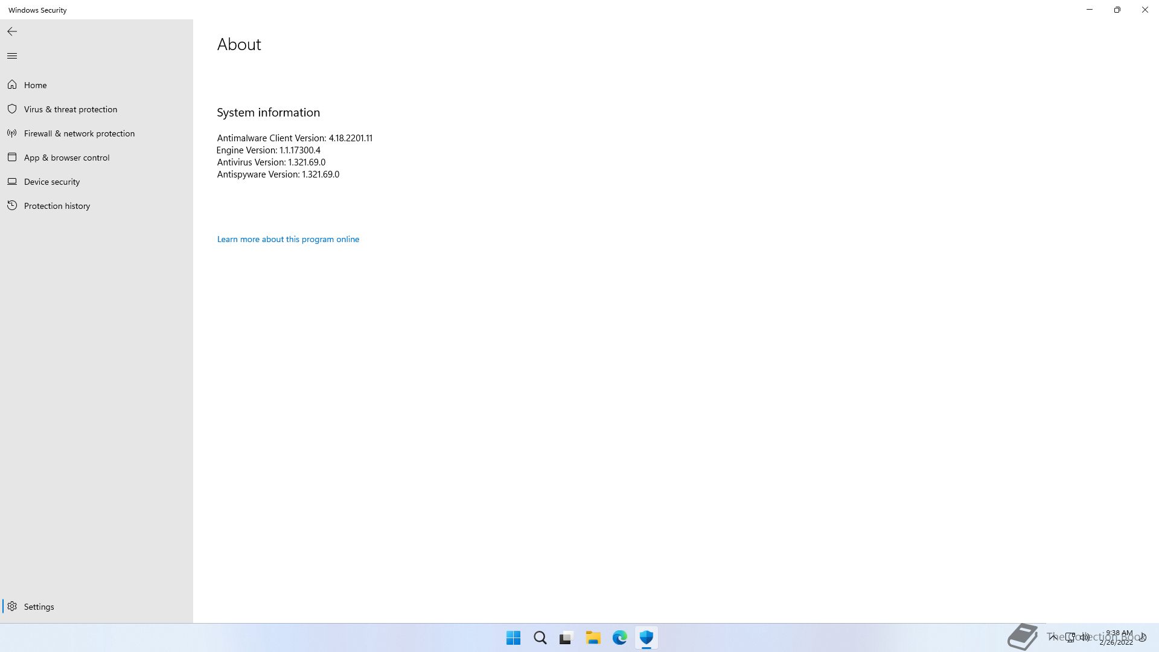
Task: Open Protection history
Action: click(57, 206)
